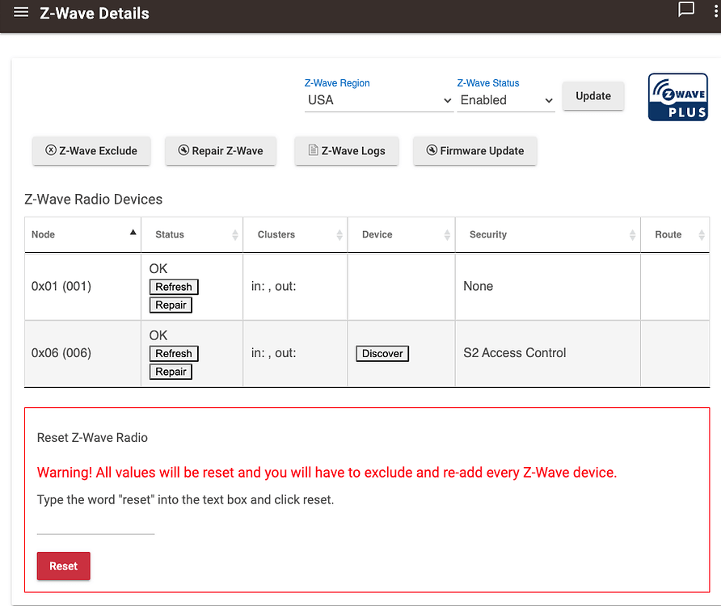Click the Z-Wave Plus logo
The width and height of the screenshot is (721, 606).
click(677, 97)
